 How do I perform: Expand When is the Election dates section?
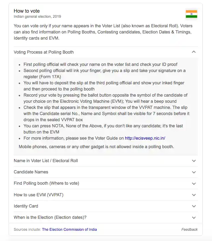[x=106, y=217]
